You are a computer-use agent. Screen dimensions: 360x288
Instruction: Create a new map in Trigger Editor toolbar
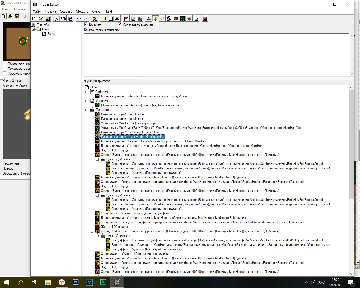(34, 19)
